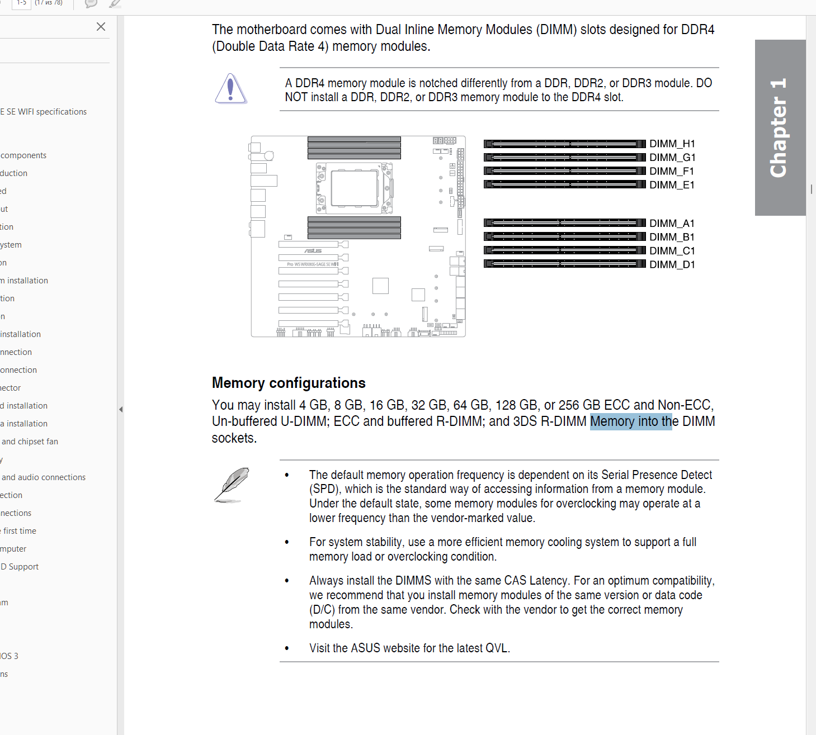816x735 pixels.
Task: Click the "Visit the ASUS website" line
Action: point(409,648)
